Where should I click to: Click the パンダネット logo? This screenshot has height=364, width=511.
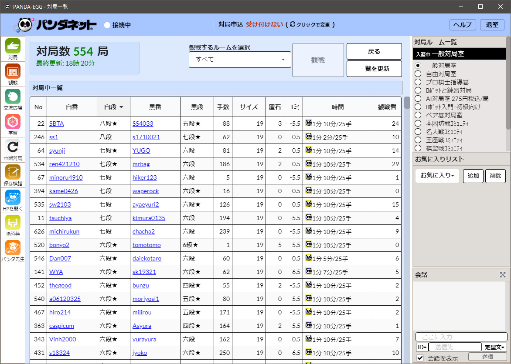55,25
